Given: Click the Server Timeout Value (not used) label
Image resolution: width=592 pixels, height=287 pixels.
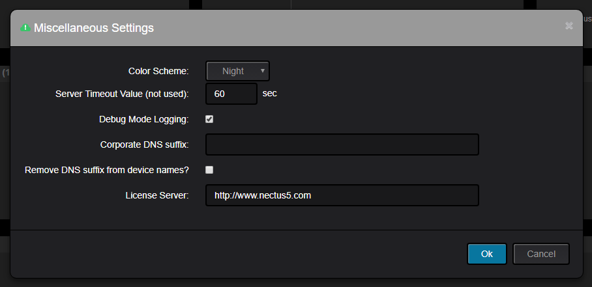Looking at the screenshot, I should pos(122,94).
